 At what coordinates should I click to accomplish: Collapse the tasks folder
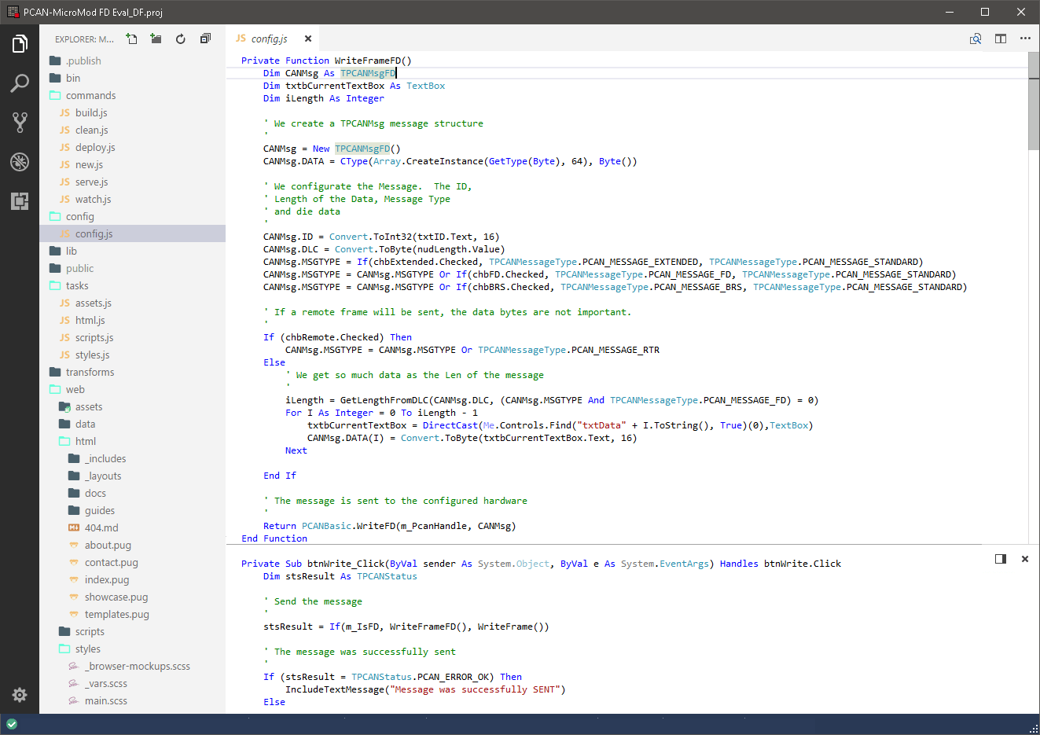click(x=132, y=285)
